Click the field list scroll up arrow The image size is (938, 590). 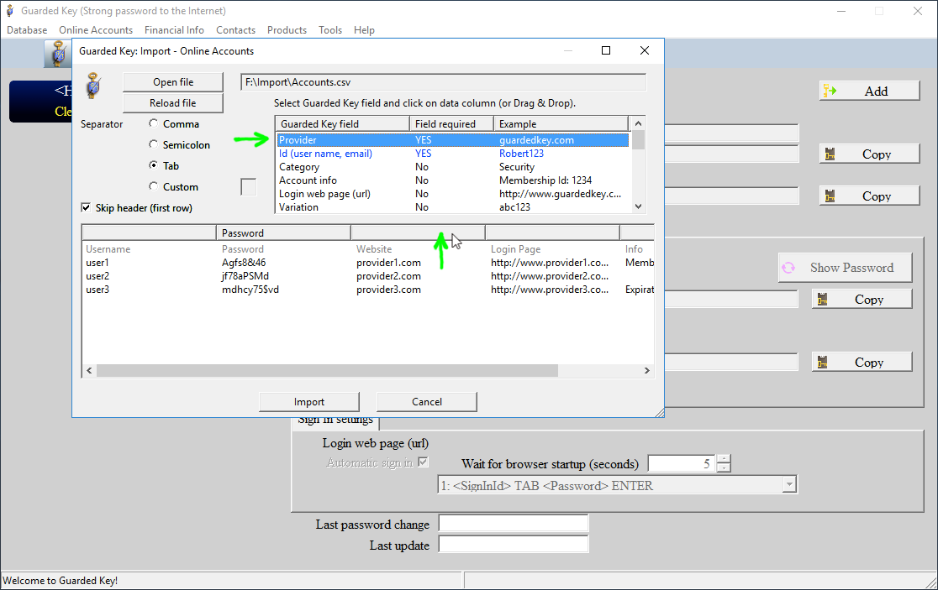pyautogui.click(x=638, y=123)
